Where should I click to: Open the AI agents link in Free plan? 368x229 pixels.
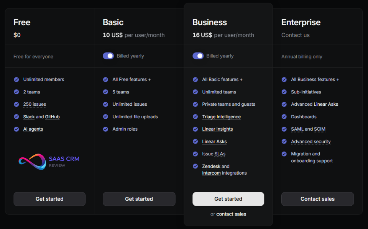click(x=33, y=129)
